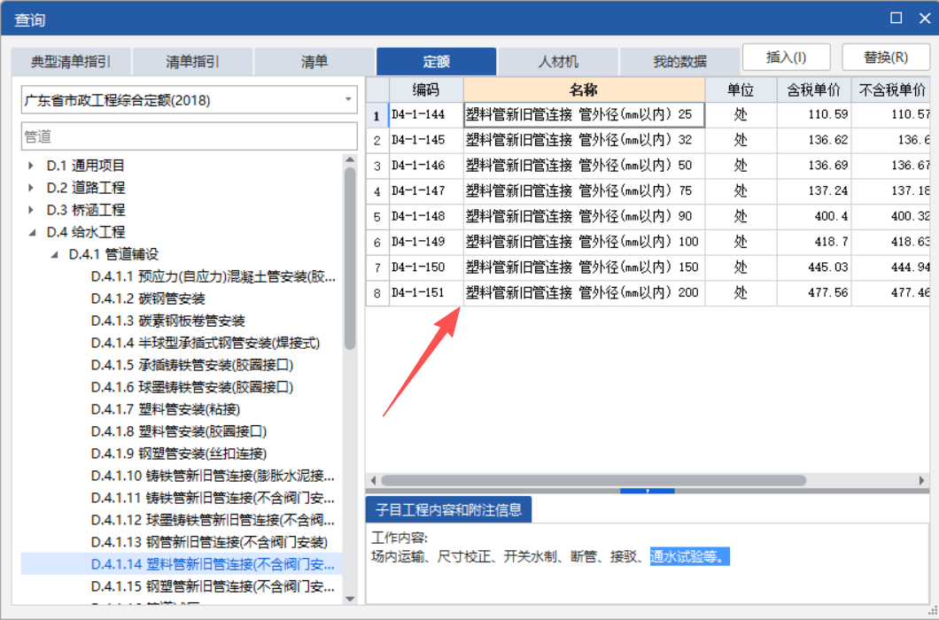Select D.4.1.8 塑料管安装(胶圈接口) item
939x620 pixels.
tap(178, 431)
